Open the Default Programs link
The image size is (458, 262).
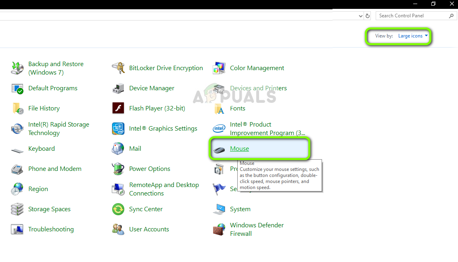click(53, 88)
